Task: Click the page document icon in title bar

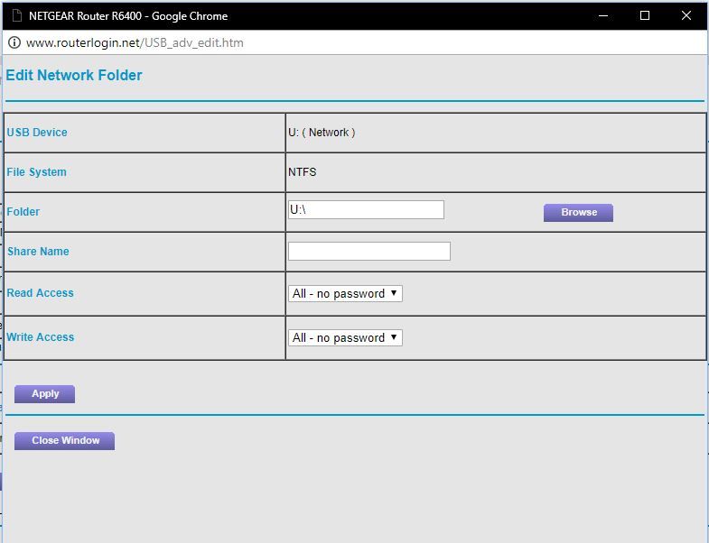Action: (15, 15)
